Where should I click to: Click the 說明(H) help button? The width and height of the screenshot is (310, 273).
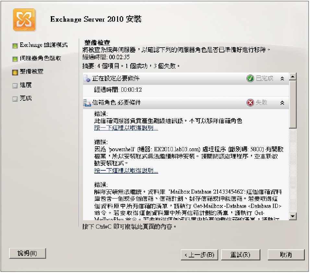[28, 253]
